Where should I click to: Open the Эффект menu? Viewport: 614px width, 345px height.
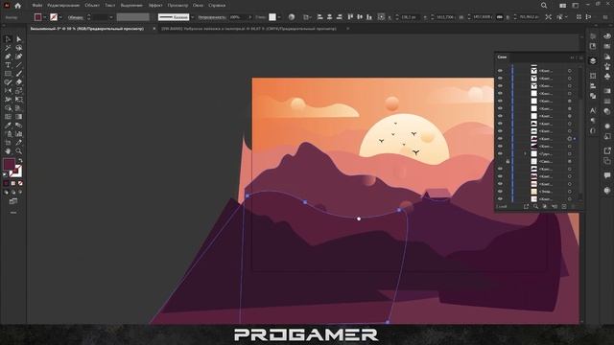click(x=155, y=6)
